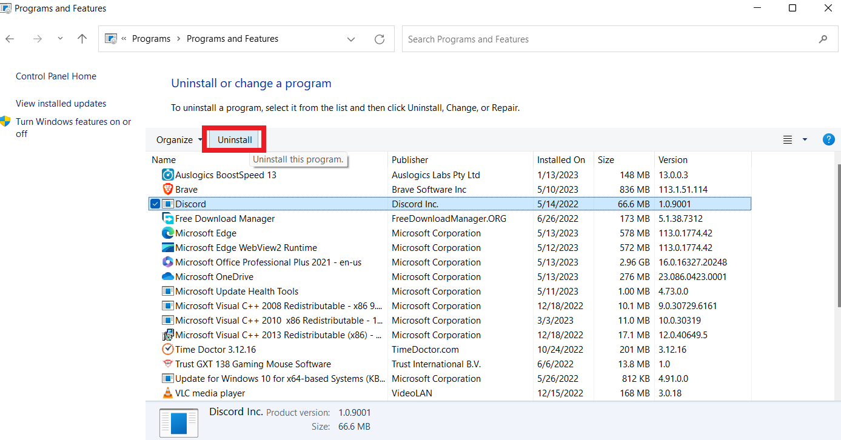This screenshot has height=440, width=841.
Task: Click the Programs breadcrumb in address bar
Action: [151, 39]
